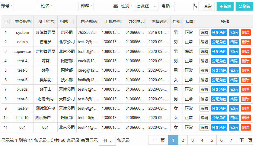The width and height of the screenshot is (255, 146).
Task: Open the page size dropdown showing 11
Action: coord(107,141)
